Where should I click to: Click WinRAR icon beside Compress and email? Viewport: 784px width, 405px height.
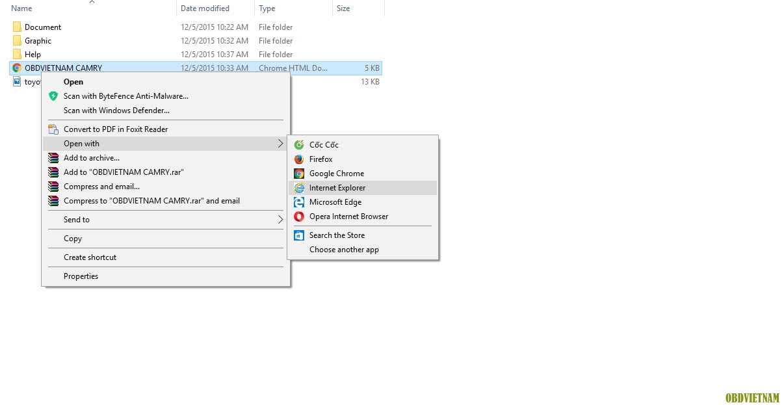click(53, 186)
